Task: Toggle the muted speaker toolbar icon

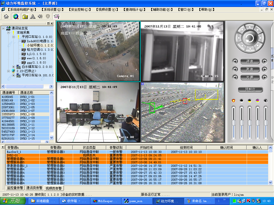Action: click(x=40, y=16)
